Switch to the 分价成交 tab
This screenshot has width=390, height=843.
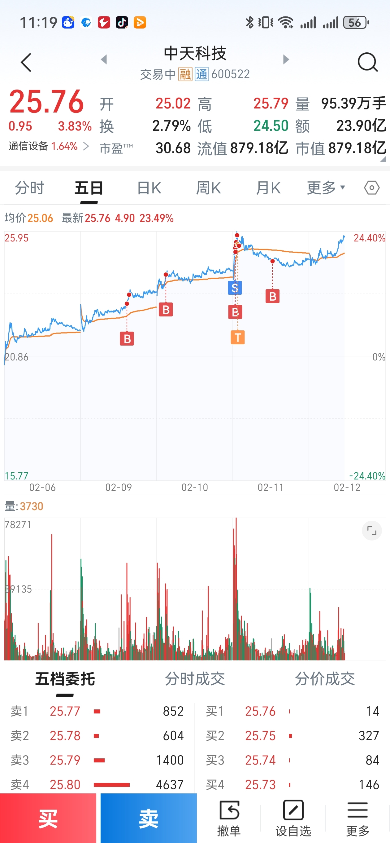pyautogui.click(x=325, y=679)
